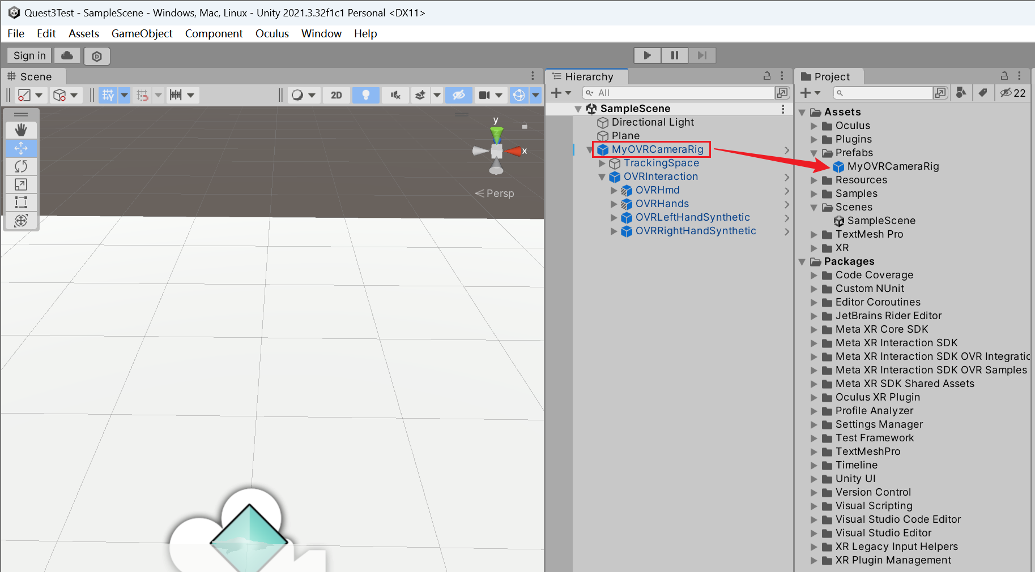Viewport: 1035px width, 572px height.
Task: Click the red X axis cone on gizmo
Action: coord(514,151)
